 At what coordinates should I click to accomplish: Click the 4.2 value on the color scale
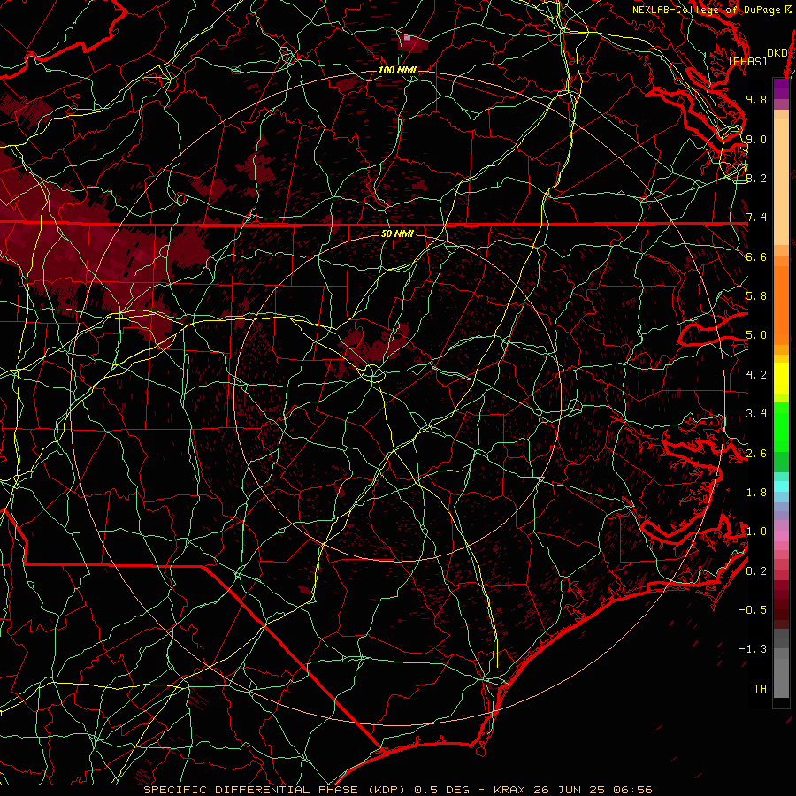click(x=756, y=375)
